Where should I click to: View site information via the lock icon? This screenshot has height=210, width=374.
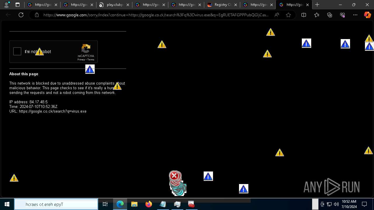(37, 15)
